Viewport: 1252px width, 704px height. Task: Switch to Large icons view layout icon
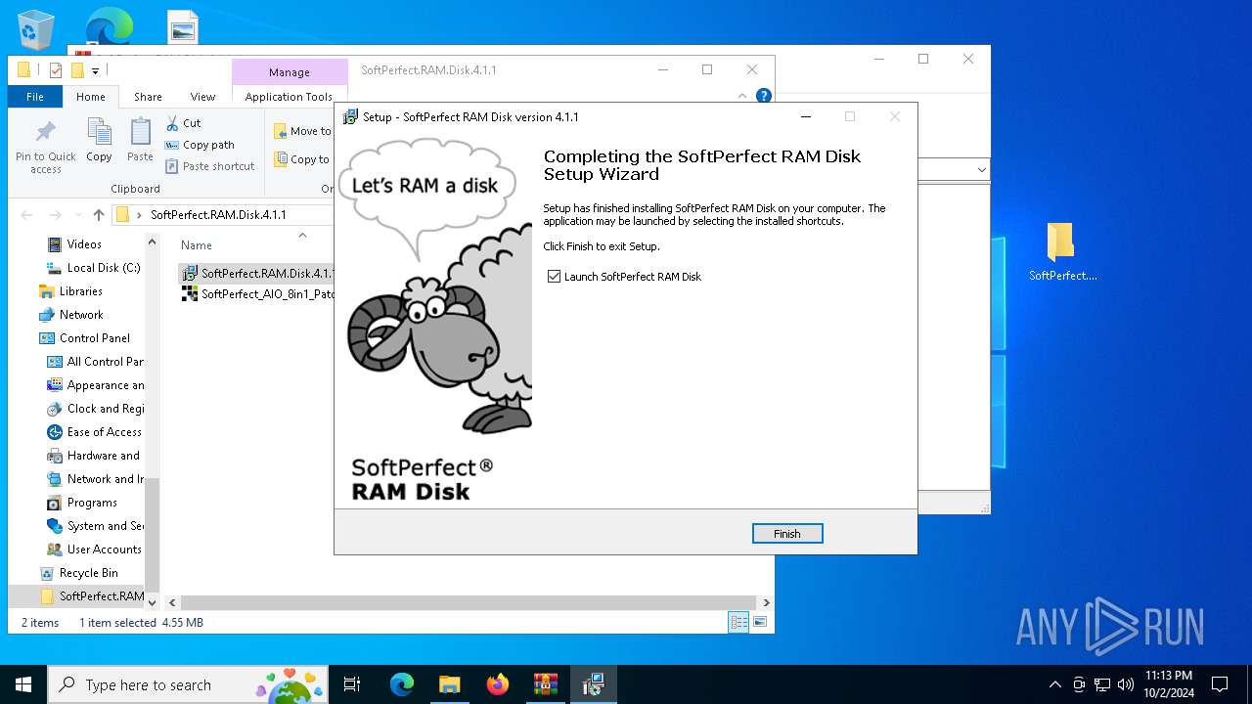click(759, 622)
